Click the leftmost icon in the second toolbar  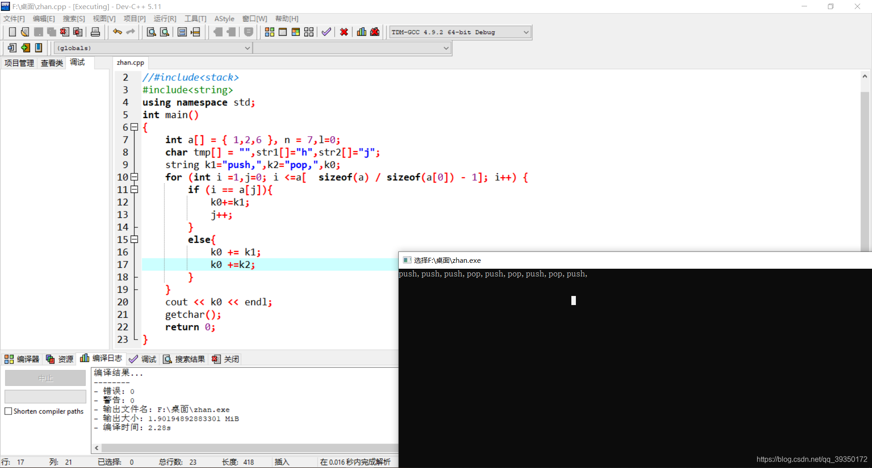pyautogui.click(x=12, y=48)
